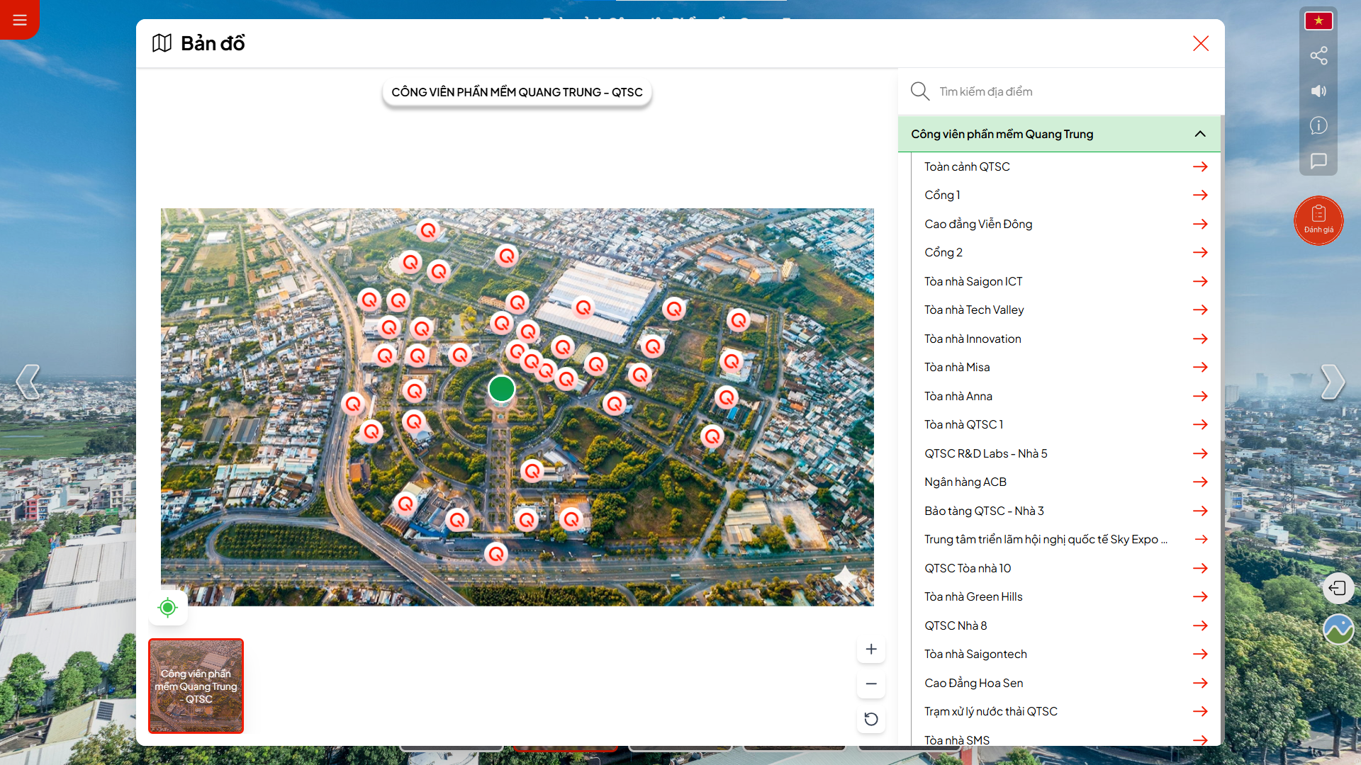This screenshot has width=1361, height=765.
Task: Click the magnifier search icon
Action: tap(920, 91)
